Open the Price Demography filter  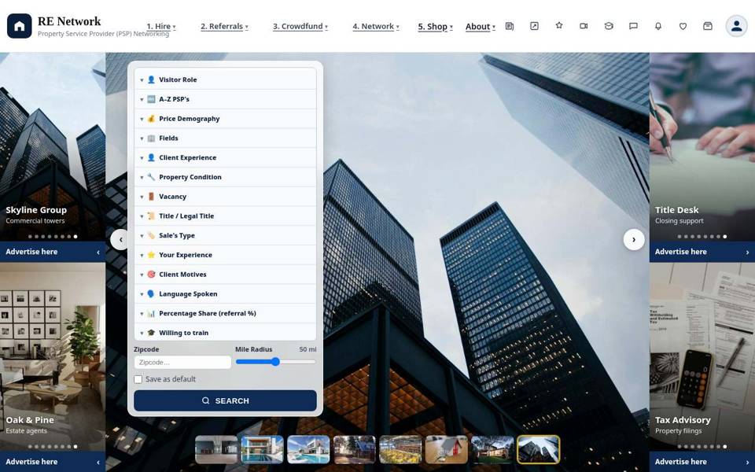[x=226, y=119]
